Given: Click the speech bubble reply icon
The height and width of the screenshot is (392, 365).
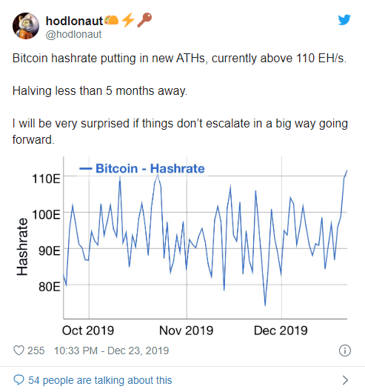Looking at the screenshot, I should [19, 379].
